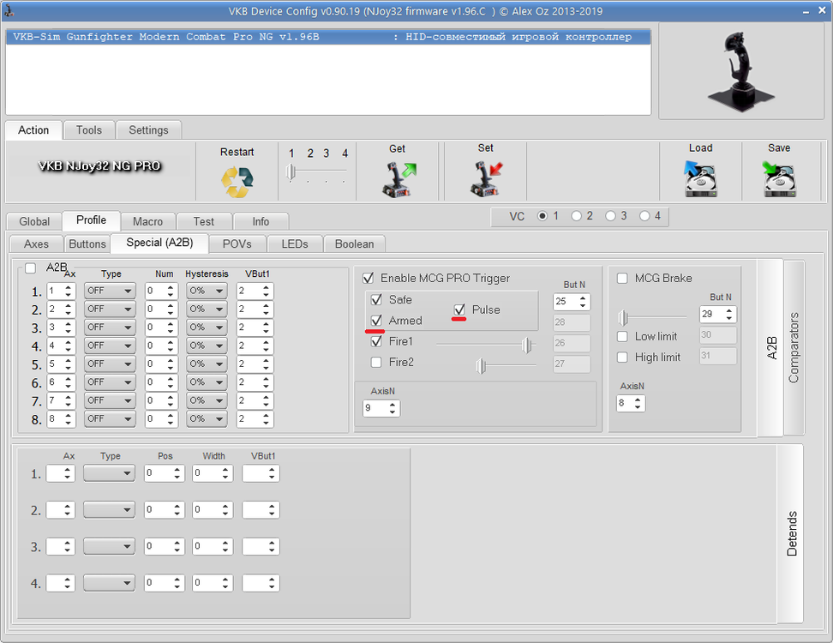Open Type dropdown for A2B row 3
The image size is (833, 643).
(110, 328)
